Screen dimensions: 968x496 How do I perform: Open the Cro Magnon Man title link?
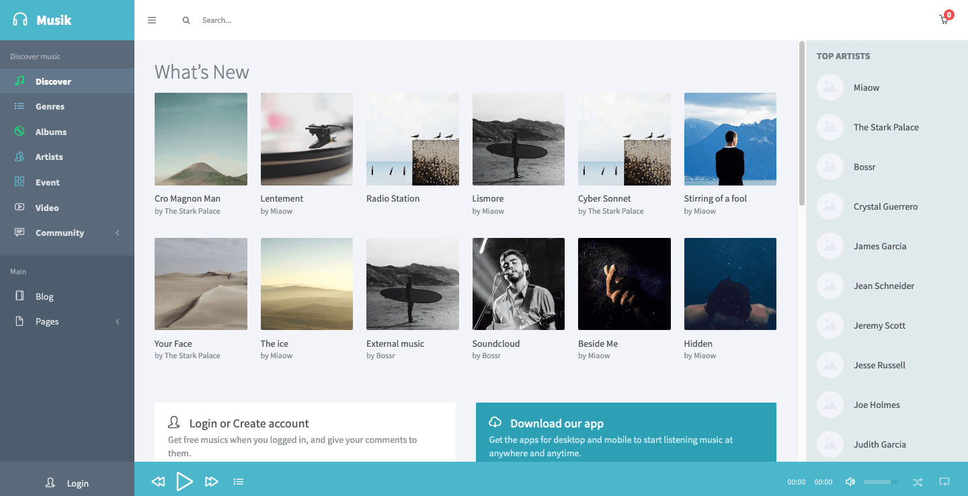pos(188,198)
